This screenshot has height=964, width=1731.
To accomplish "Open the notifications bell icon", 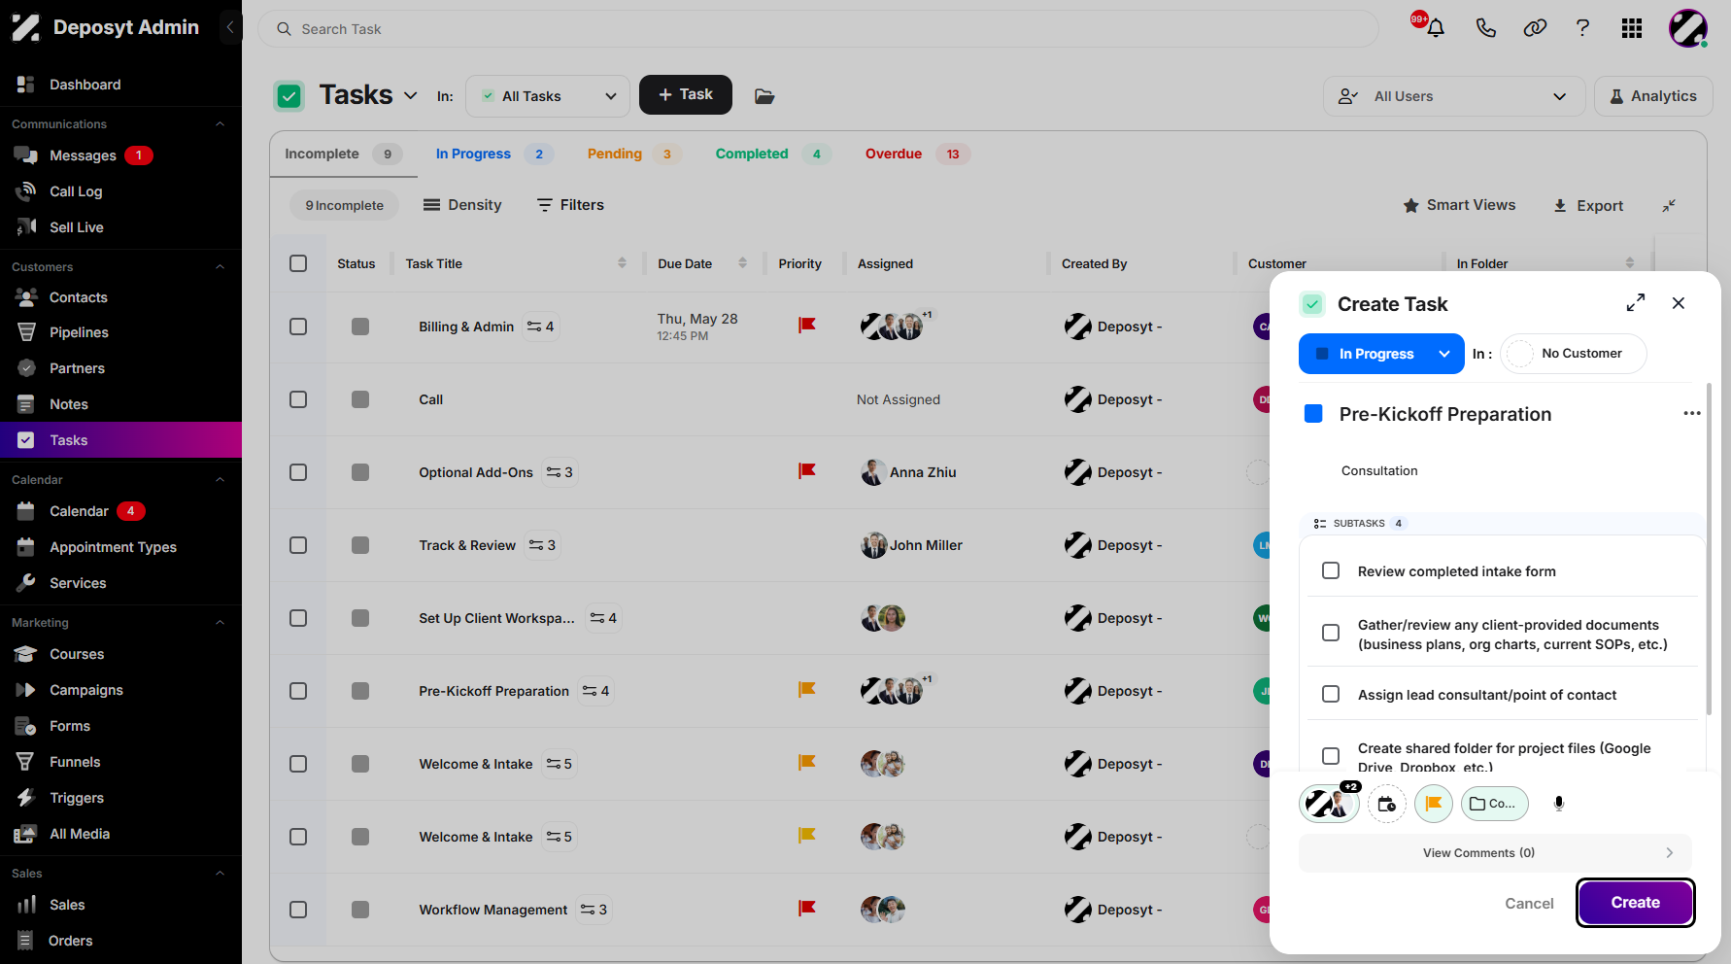I will point(1435,28).
